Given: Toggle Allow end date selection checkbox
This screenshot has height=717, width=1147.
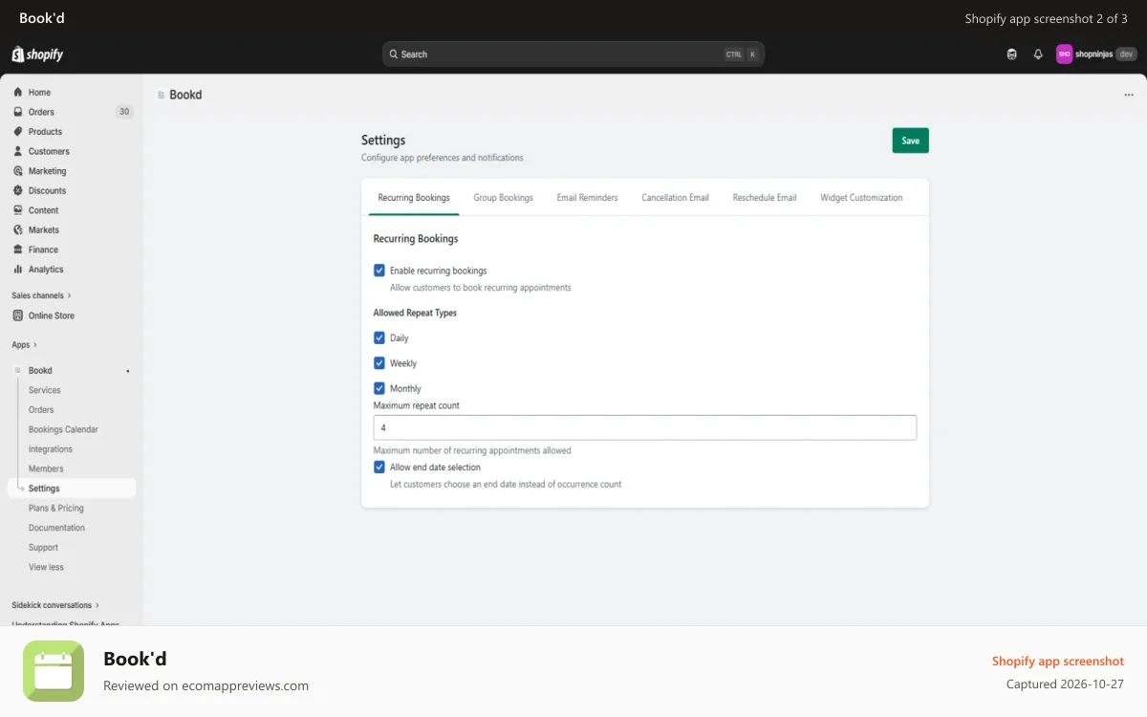Looking at the screenshot, I should (x=379, y=467).
